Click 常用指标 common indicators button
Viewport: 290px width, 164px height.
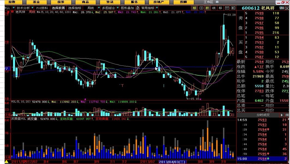[148, 8]
